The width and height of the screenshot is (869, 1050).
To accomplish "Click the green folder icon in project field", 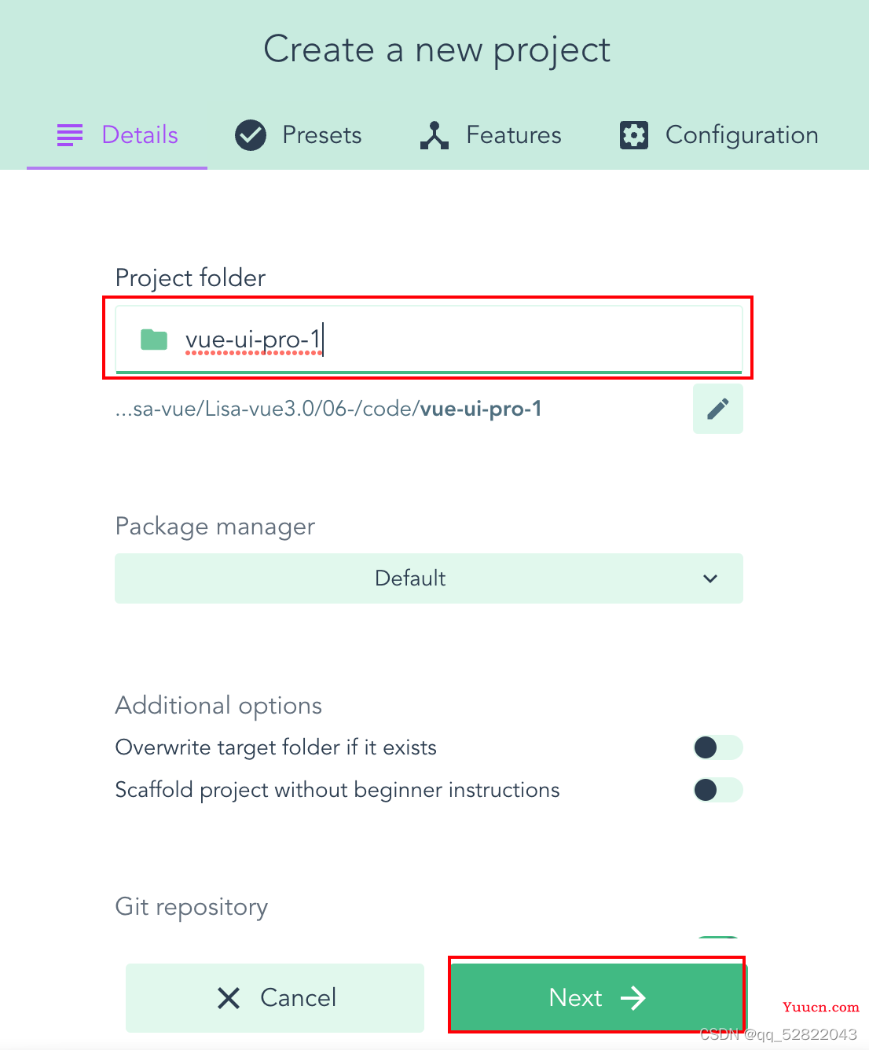I will 154,340.
